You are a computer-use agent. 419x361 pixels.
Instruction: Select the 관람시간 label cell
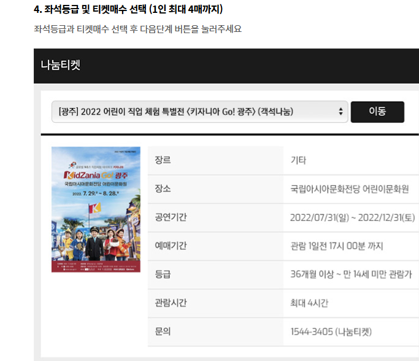216,303
